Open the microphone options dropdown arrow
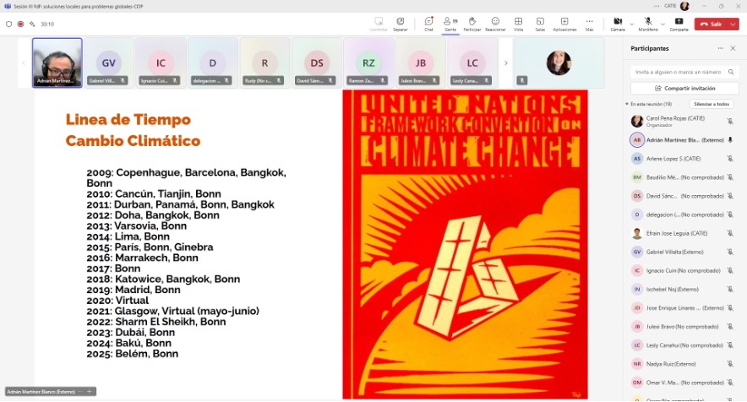Image resolution: width=747 pixels, height=402 pixels. pos(662,24)
